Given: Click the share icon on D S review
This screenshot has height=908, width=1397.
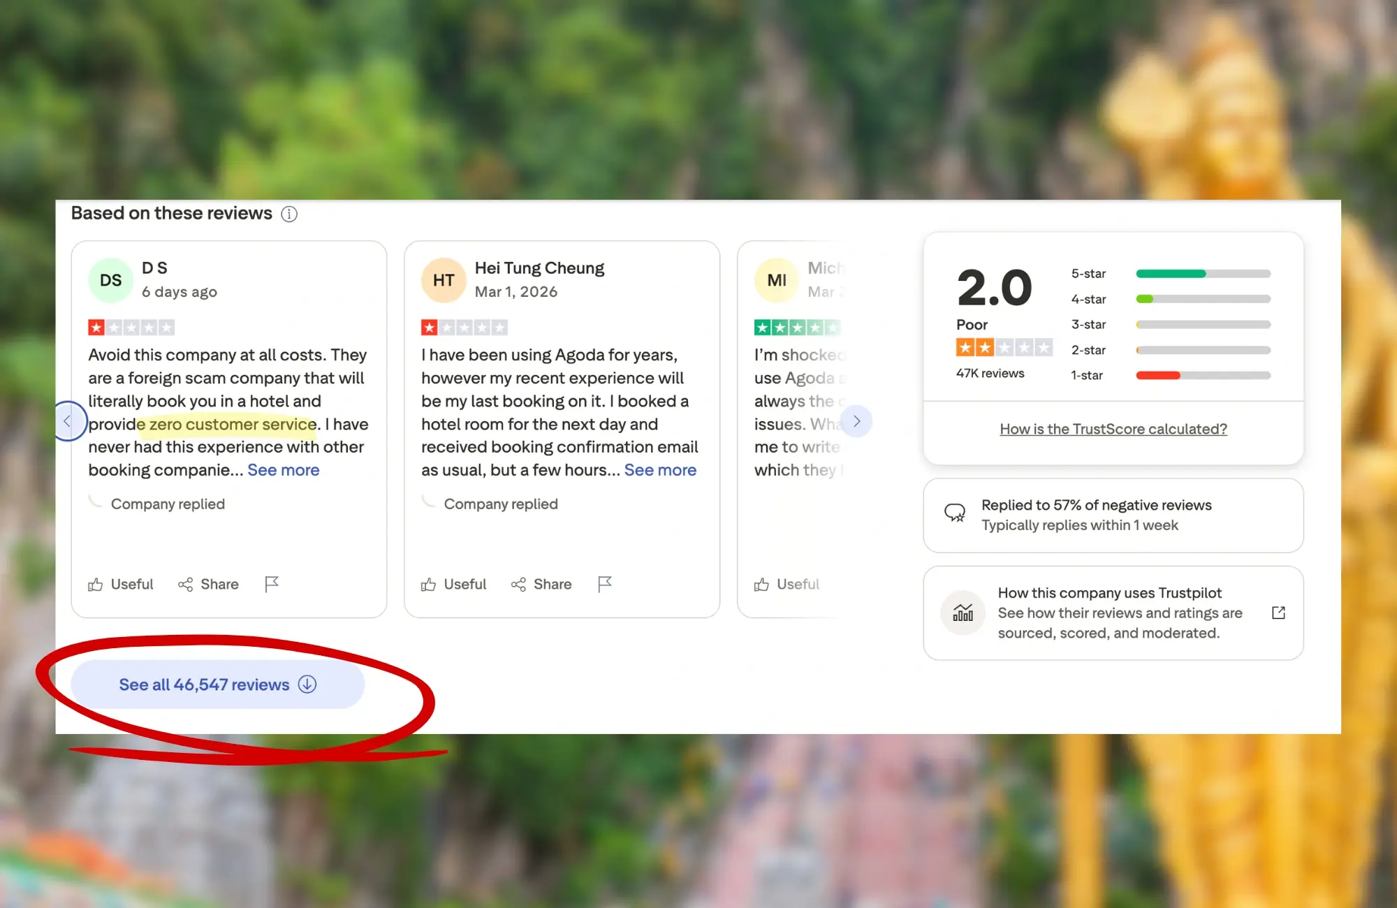Looking at the screenshot, I should tap(185, 585).
